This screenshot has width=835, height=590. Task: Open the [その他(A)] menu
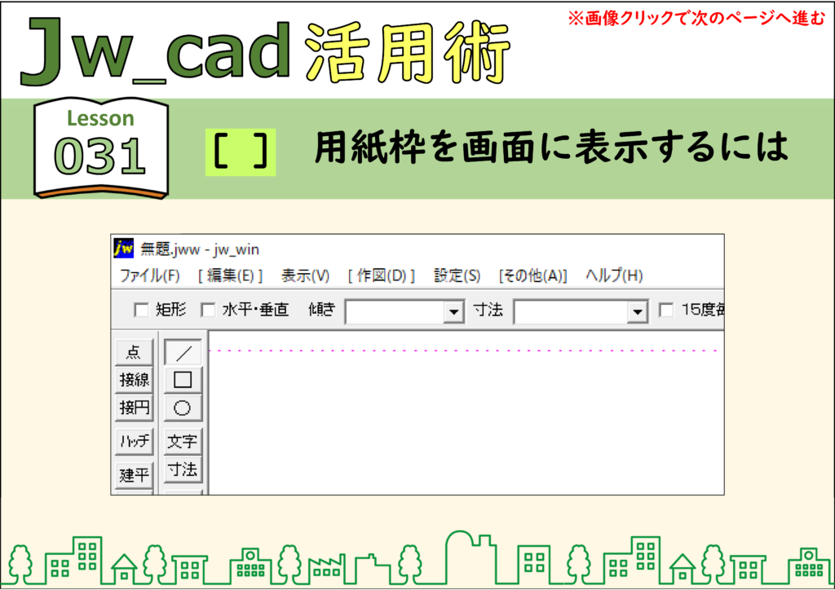[x=533, y=275]
